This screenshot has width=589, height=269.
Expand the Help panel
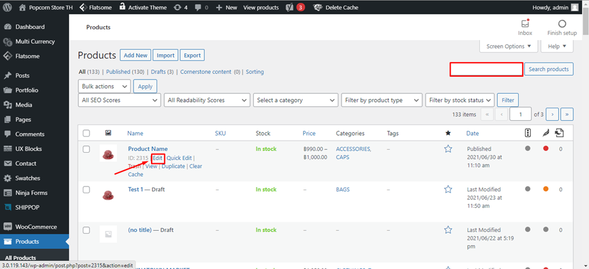(x=556, y=46)
